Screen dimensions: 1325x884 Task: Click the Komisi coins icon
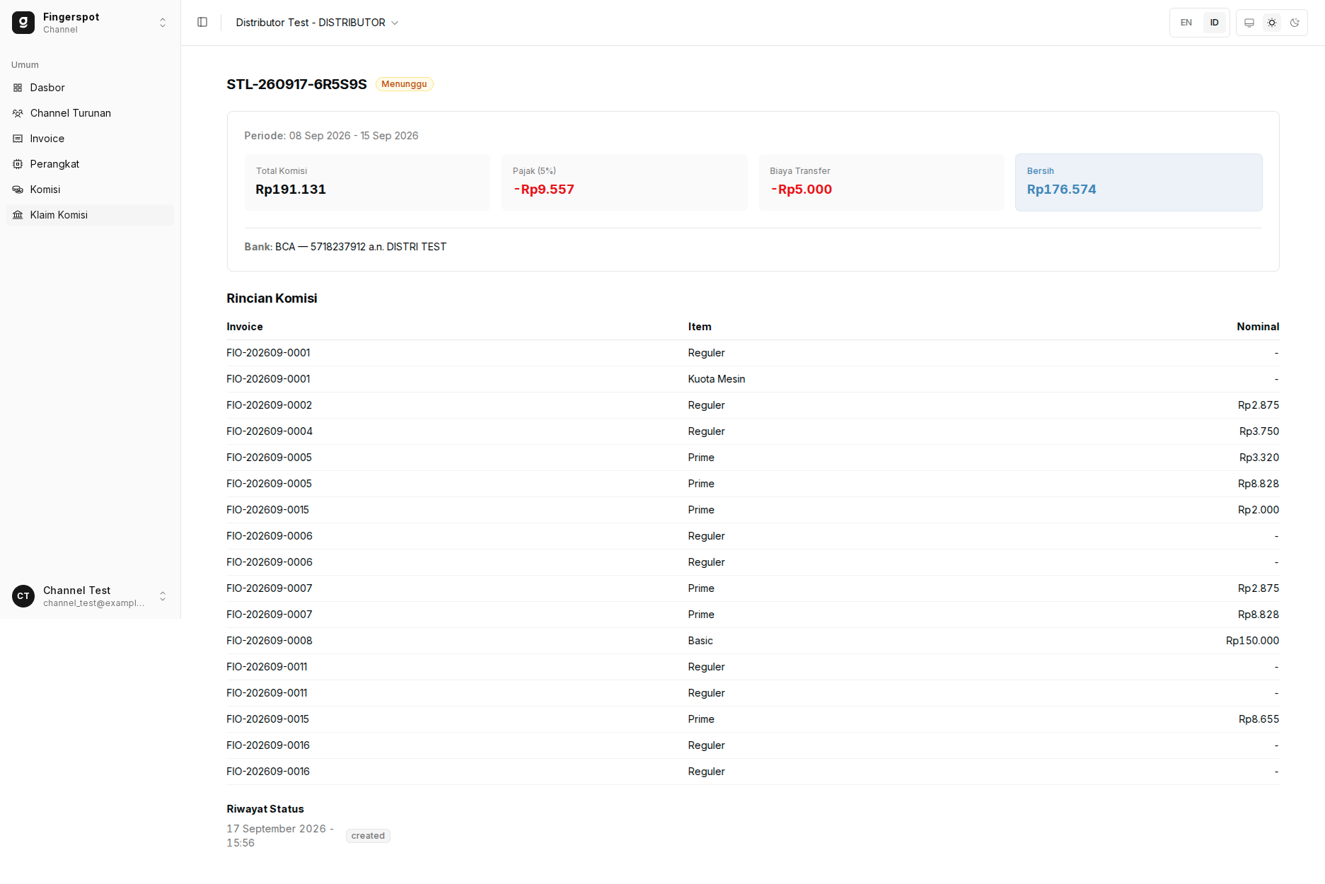point(18,190)
